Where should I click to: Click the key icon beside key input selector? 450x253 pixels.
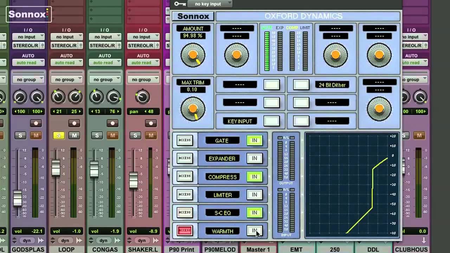[x=180, y=4]
